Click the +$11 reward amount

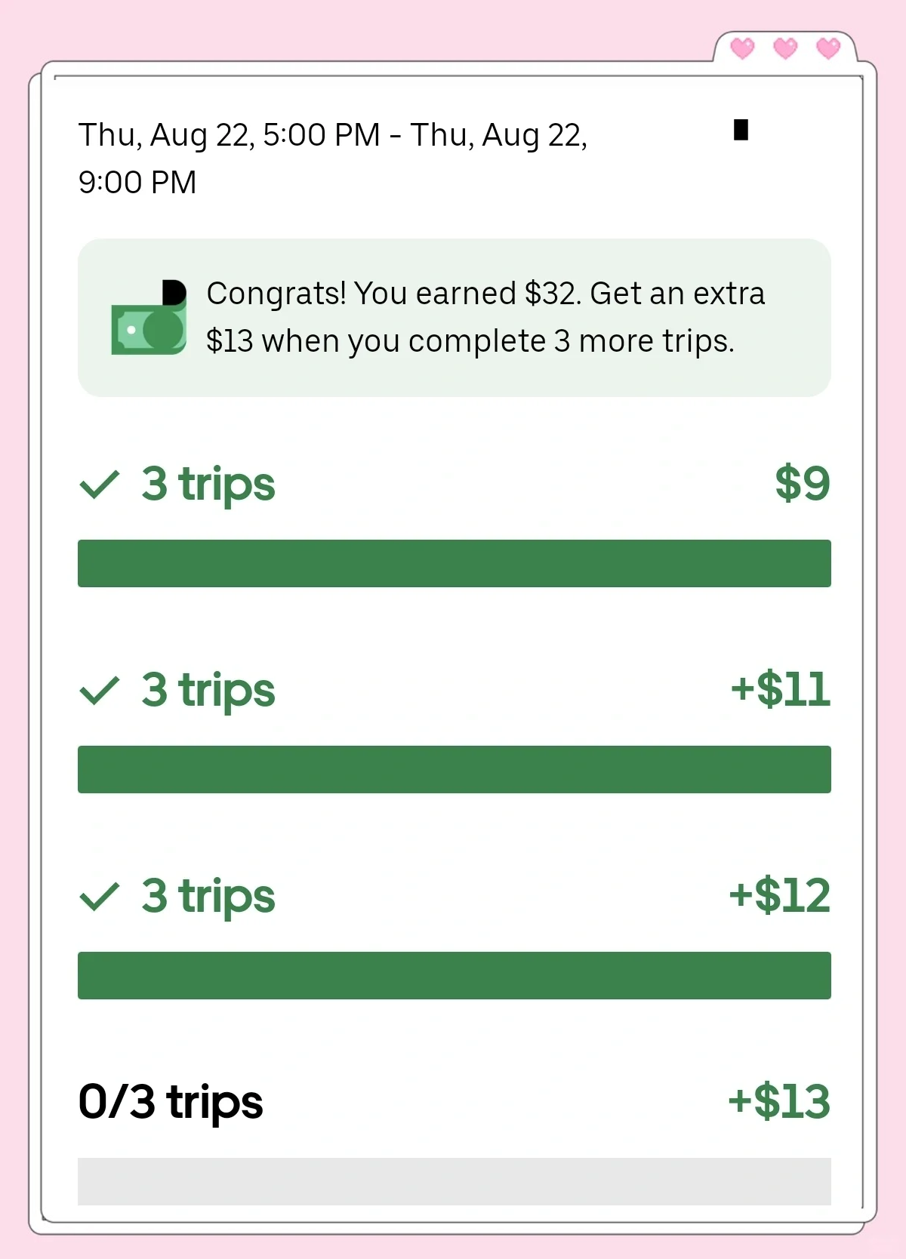click(x=781, y=689)
